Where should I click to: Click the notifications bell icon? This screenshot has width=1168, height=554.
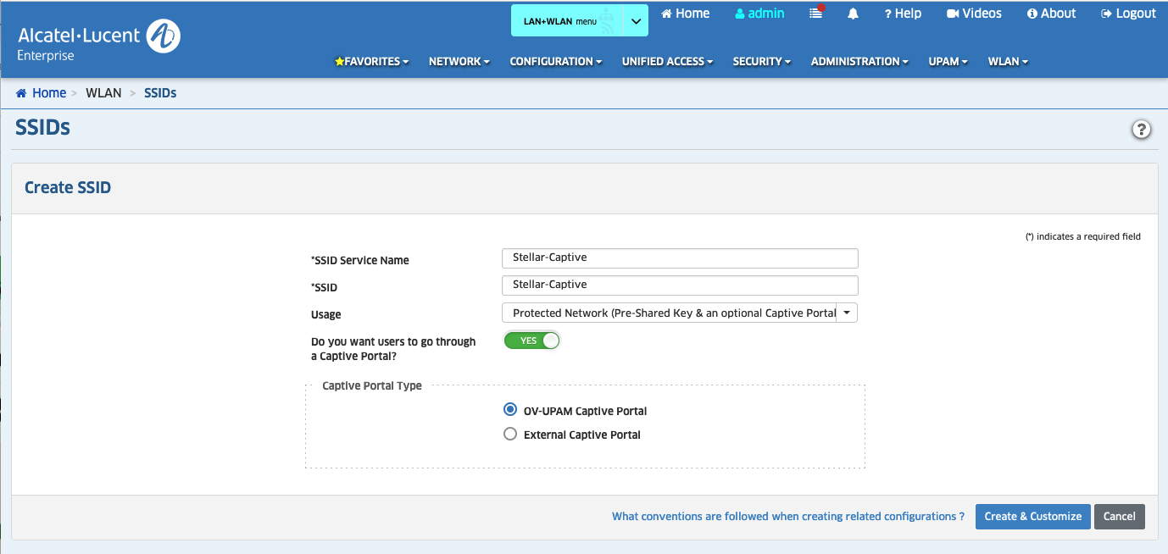tap(853, 14)
